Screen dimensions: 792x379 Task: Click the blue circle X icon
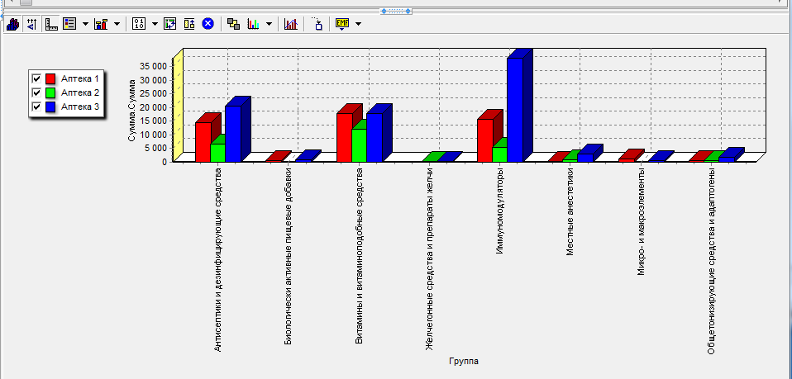coord(208,24)
